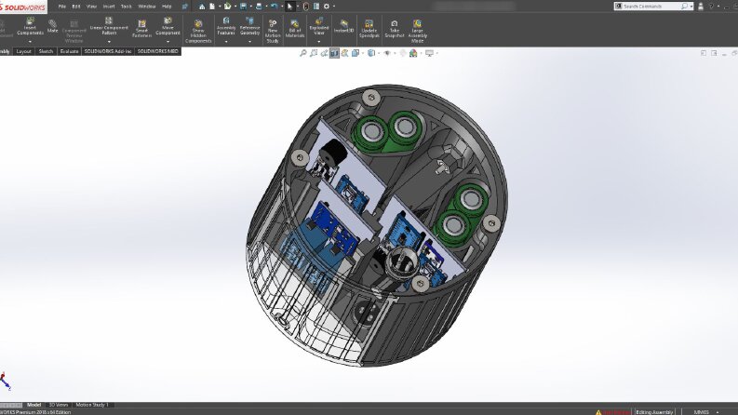The width and height of the screenshot is (738, 415).
Task: Select the Model bottom tab
Action: (34, 405)
